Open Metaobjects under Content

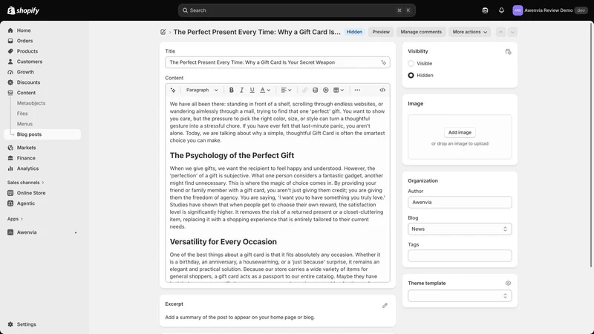click(31, 103)
